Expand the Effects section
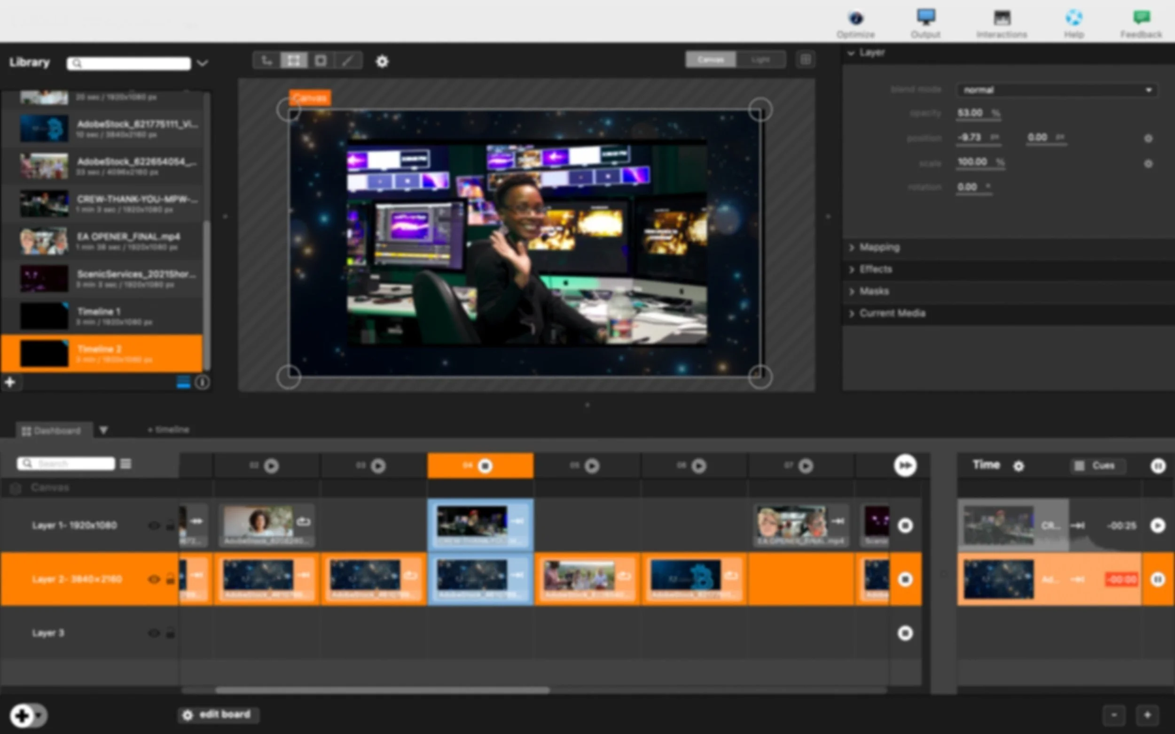Image resolution: width=1175 pixels, height=734 pixels. pos(875,270)
